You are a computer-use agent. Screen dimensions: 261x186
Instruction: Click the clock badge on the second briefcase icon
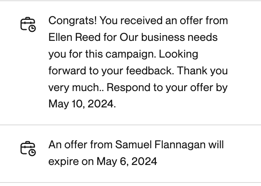[32, 153]
